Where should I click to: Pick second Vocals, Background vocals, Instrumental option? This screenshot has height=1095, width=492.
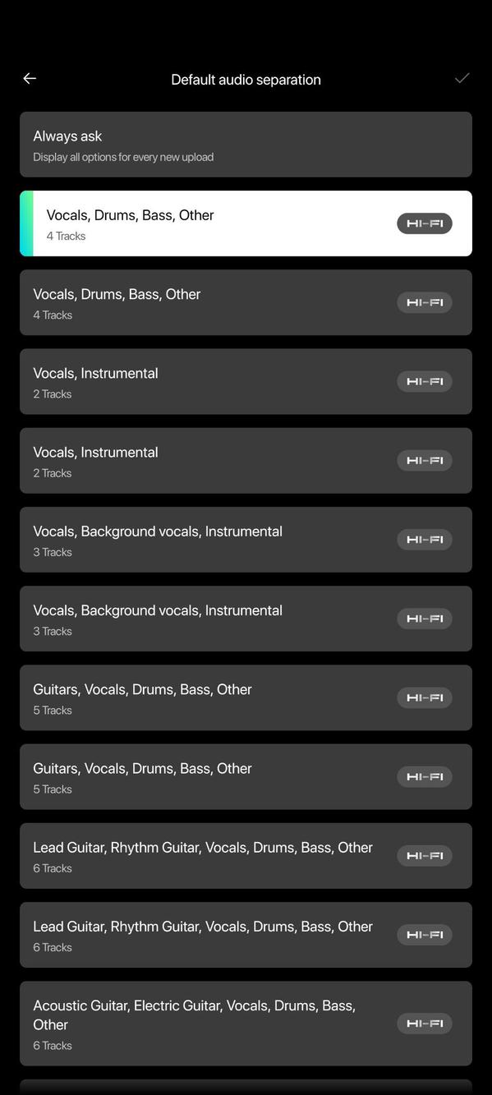246,619
